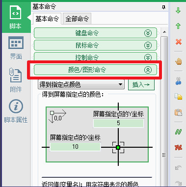Click the clipboard paste icon
186x187 pixels.
pyautogui.click(x=178, y=112)
